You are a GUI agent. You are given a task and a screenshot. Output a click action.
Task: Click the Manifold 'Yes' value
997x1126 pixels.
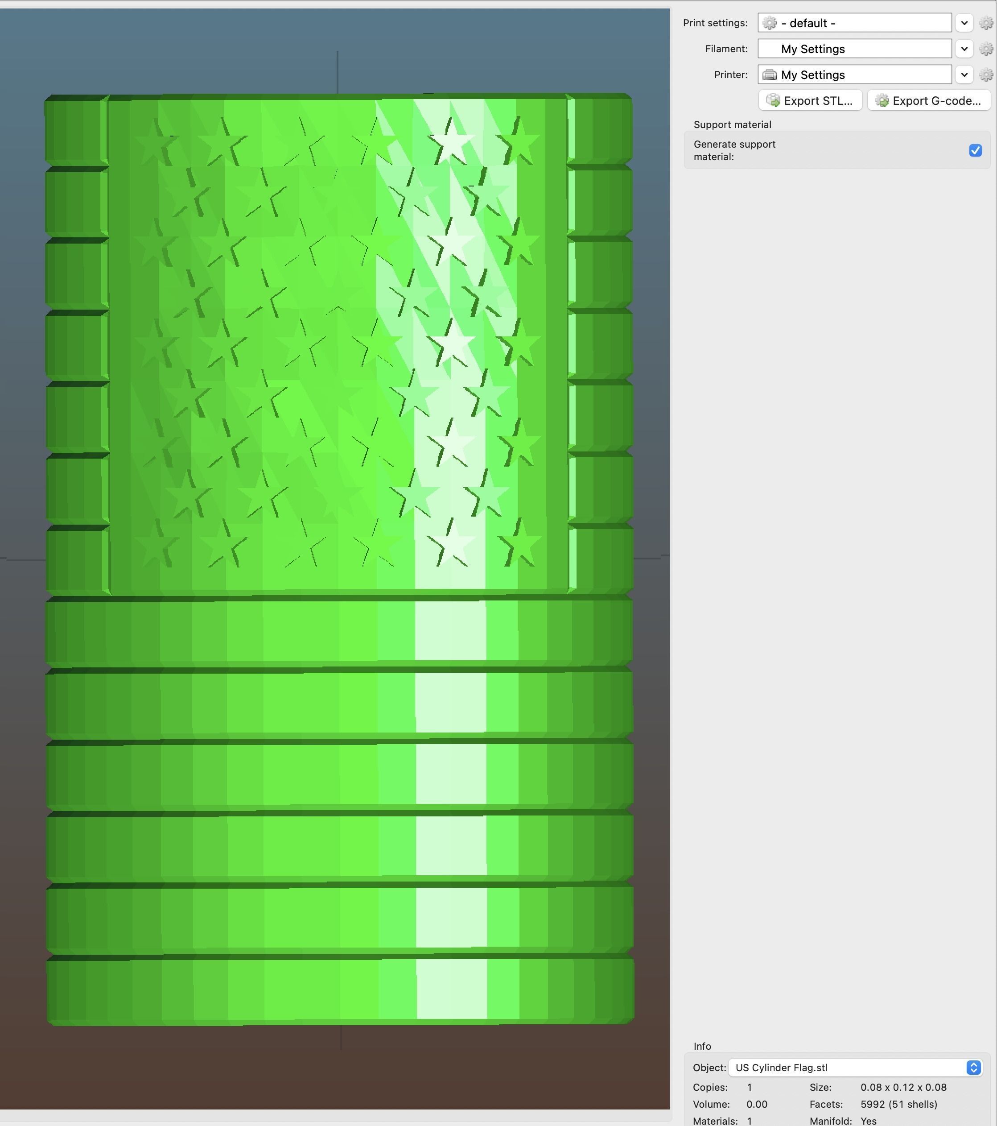tap(868, 1121)
